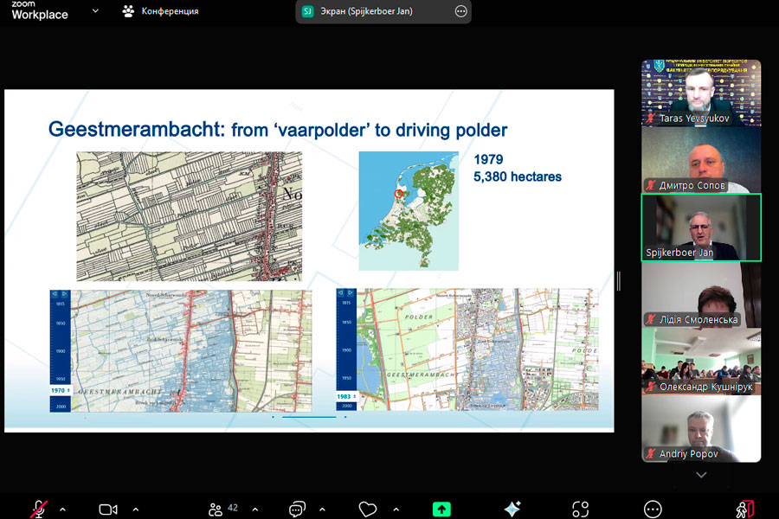Click the muted mic icon on Andriy Popov
The image size is (779, 519).
[x=651, y=453]
